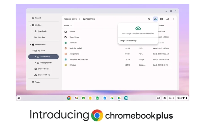Open Google Sheets from the shelf
203x130 pixels.
click(x=97, y=98)
